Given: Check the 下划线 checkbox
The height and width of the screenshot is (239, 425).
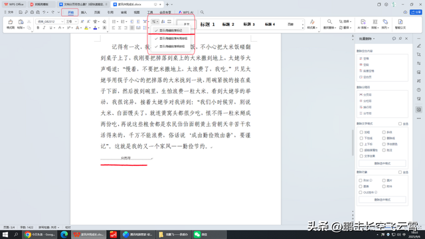Looking at the screenshot, I should coord(361,138).
